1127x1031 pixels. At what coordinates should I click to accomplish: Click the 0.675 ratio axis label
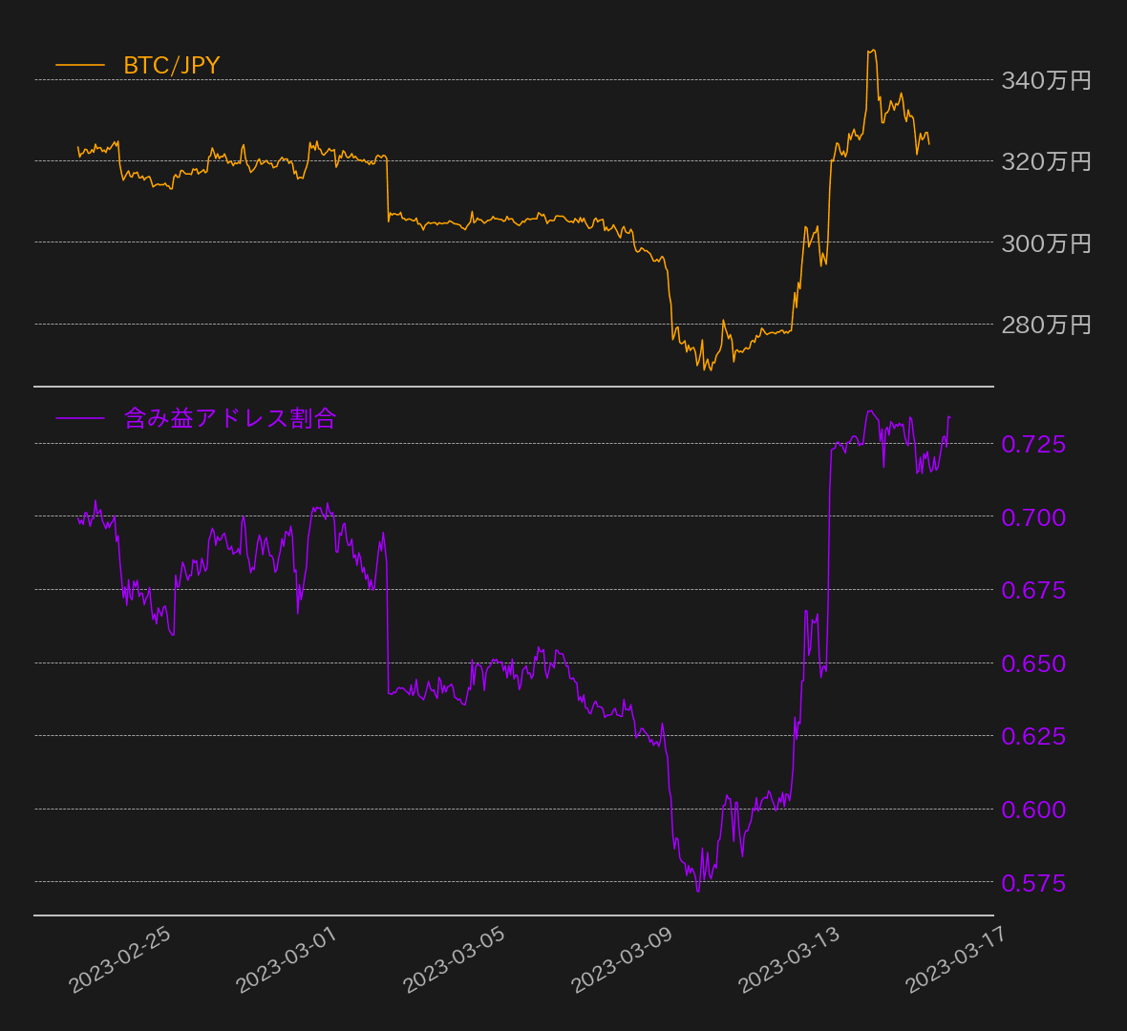(1033, 590)
